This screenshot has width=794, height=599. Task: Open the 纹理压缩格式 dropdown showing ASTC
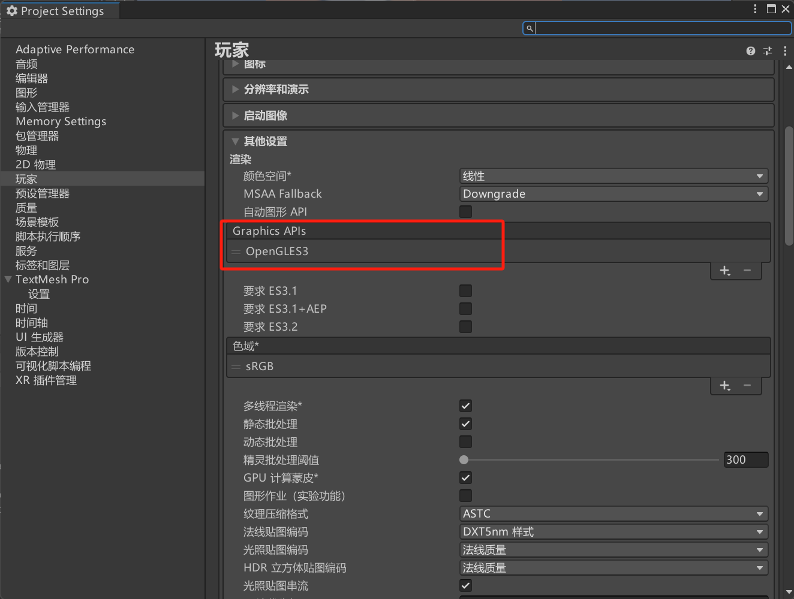click(613, 513)
